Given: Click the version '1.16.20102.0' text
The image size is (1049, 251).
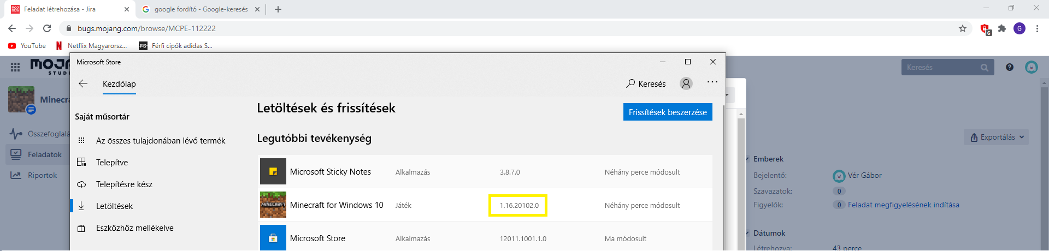Looking at the screenshot, I should (x=519, y=206).
